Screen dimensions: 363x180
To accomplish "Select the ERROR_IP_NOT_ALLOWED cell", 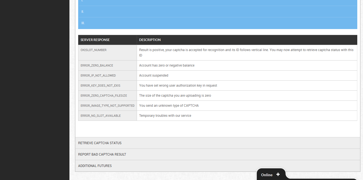I will 107,75.
